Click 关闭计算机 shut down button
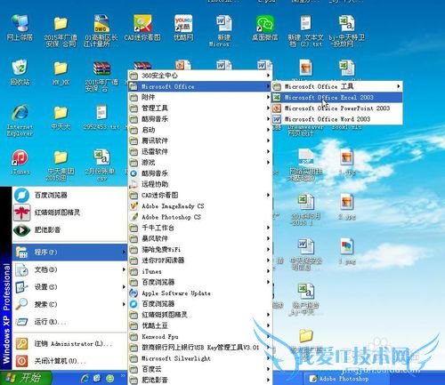The height and width of the screenshot is (385, 445). click(69, 361)
